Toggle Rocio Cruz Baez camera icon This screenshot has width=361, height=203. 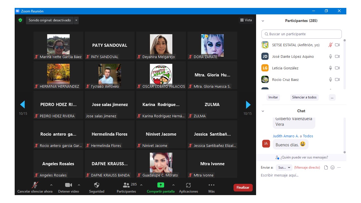pyautogui.click(x=337, y=80)
